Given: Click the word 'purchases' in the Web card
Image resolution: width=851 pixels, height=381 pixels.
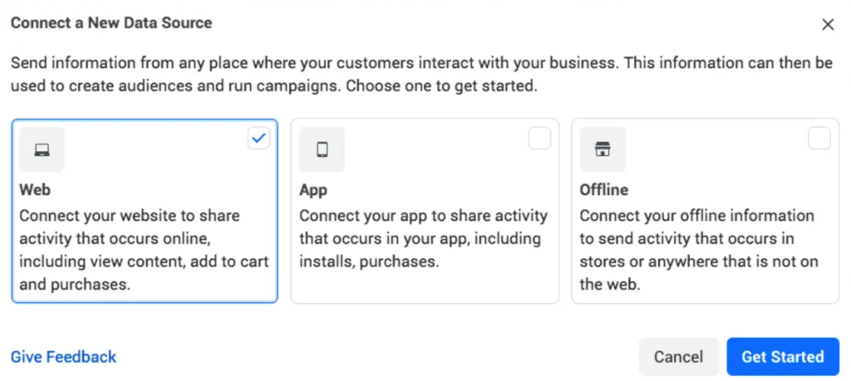Looking at the screenshot, I should [90, 284].
